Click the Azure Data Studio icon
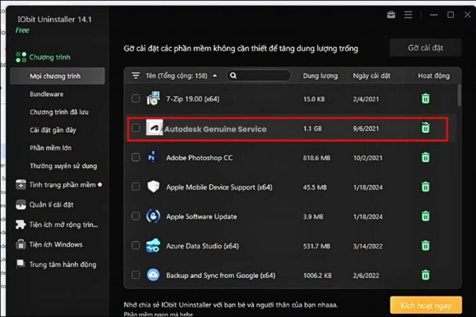 [x=153, y=246]
